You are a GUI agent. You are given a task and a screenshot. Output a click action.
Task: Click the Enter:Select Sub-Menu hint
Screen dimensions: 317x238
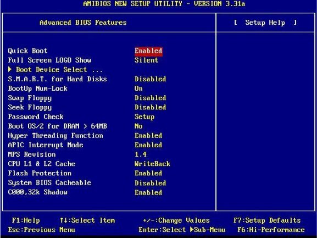click(182, 230)
